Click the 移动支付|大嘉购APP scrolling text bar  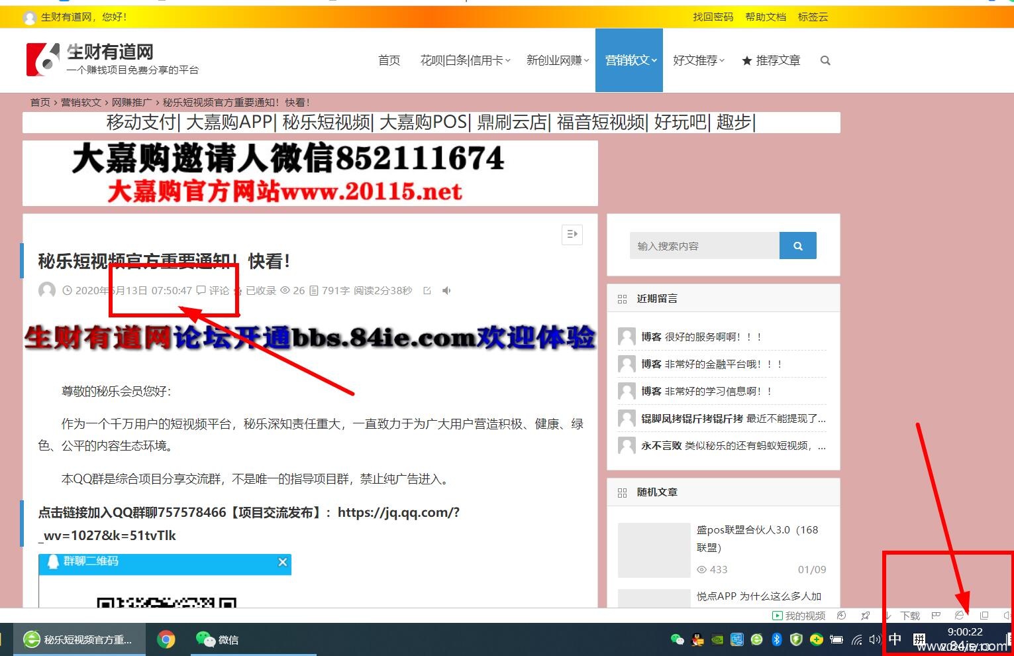pyautogui.click(x=431, y=122)
